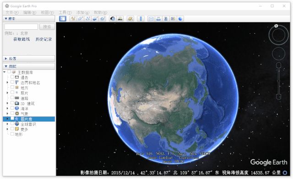Click the Add Path toolbar icon
Viewport: 293px width, 179px height.
pyautogui.click(x=87, y=19)
